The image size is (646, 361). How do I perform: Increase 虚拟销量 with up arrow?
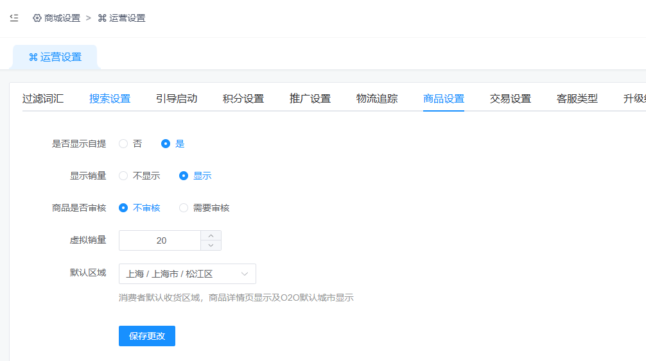(211, 235)
